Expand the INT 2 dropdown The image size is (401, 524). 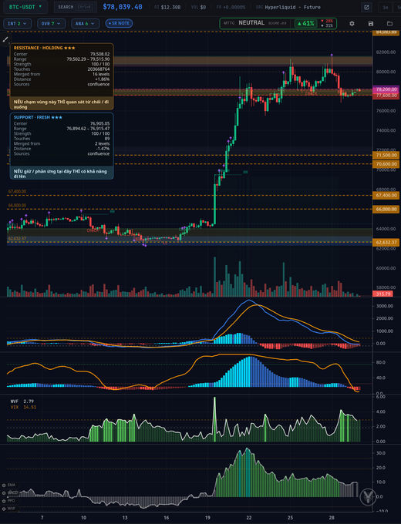point(17,23)
